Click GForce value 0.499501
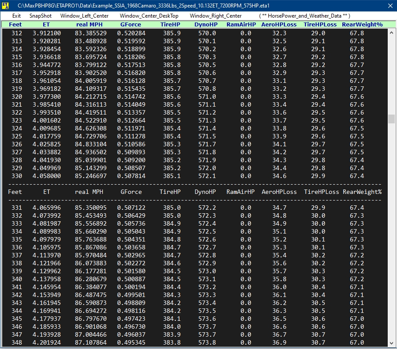This screenshot has width=397, height=349. click(131, 295)
